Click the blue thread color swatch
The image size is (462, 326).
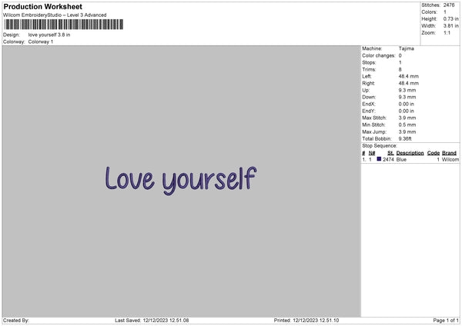click(379, 159)
